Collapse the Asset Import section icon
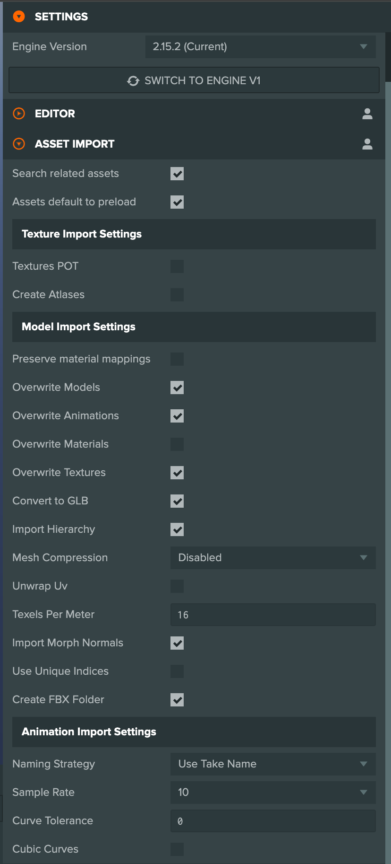391x864 pixels. [19, 144]
